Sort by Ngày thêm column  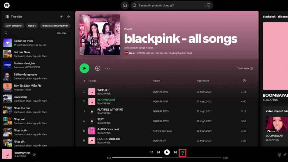[x=203, y=81]
